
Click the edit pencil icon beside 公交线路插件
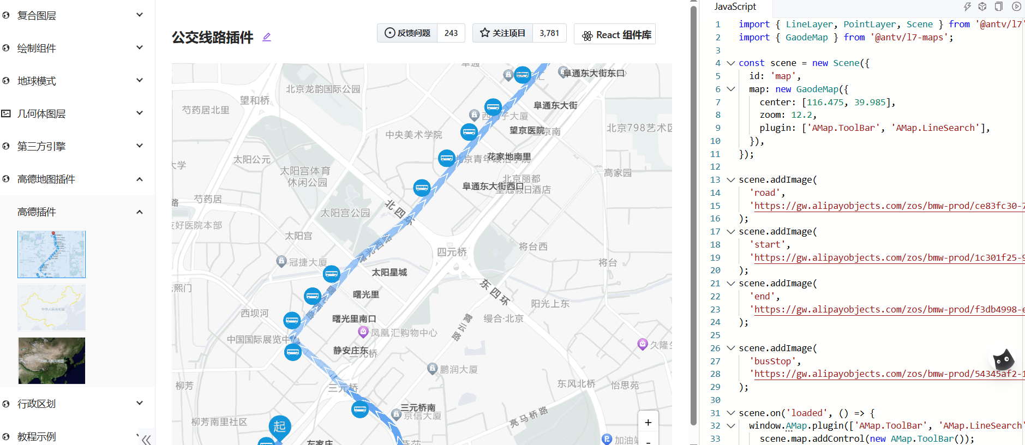[x=267, y=37]
